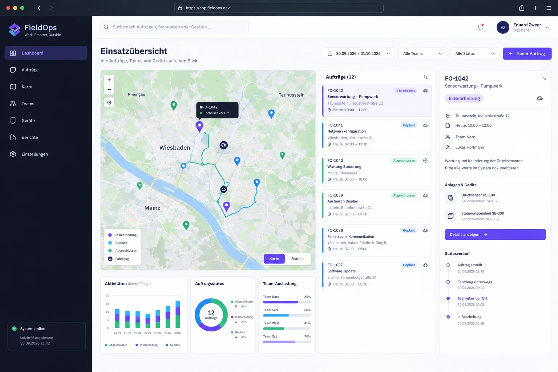Select the FO-1038 Fehlersuche Kommunikation order
558x372 pixels.
click(x=377, y=240)
